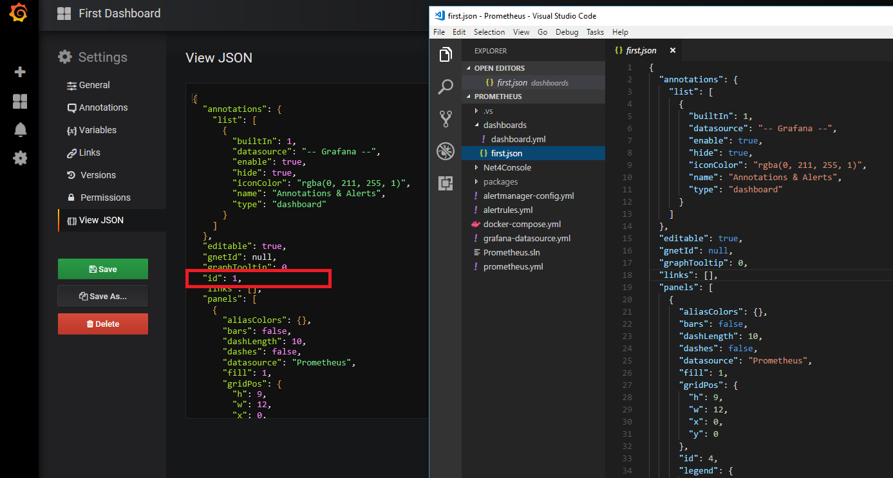Image resolution: width=893 pixels, height=478 pixels.
Task: Click the green Save button
Action: click(103, 269)
